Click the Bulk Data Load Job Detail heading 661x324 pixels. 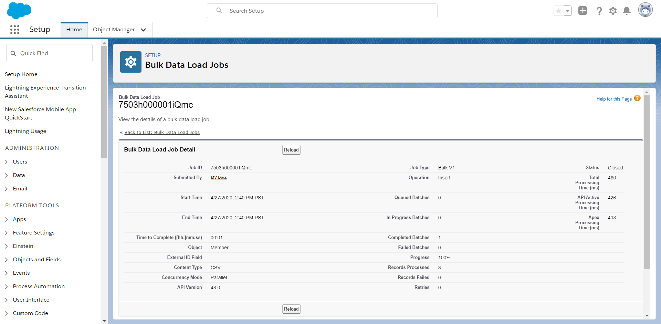coord(160,150)
